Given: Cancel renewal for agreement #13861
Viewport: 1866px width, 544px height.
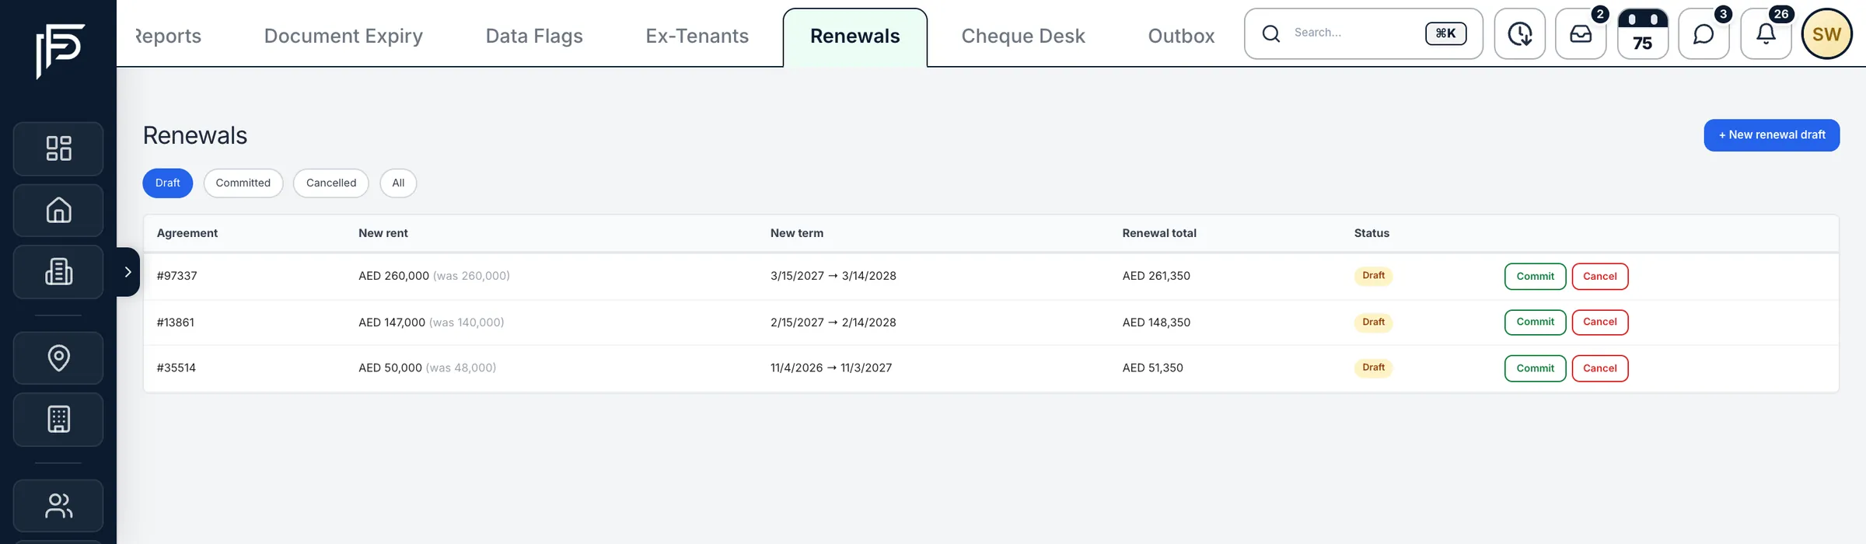Looking at the screenshot, I should click(x=1600, y=322).
